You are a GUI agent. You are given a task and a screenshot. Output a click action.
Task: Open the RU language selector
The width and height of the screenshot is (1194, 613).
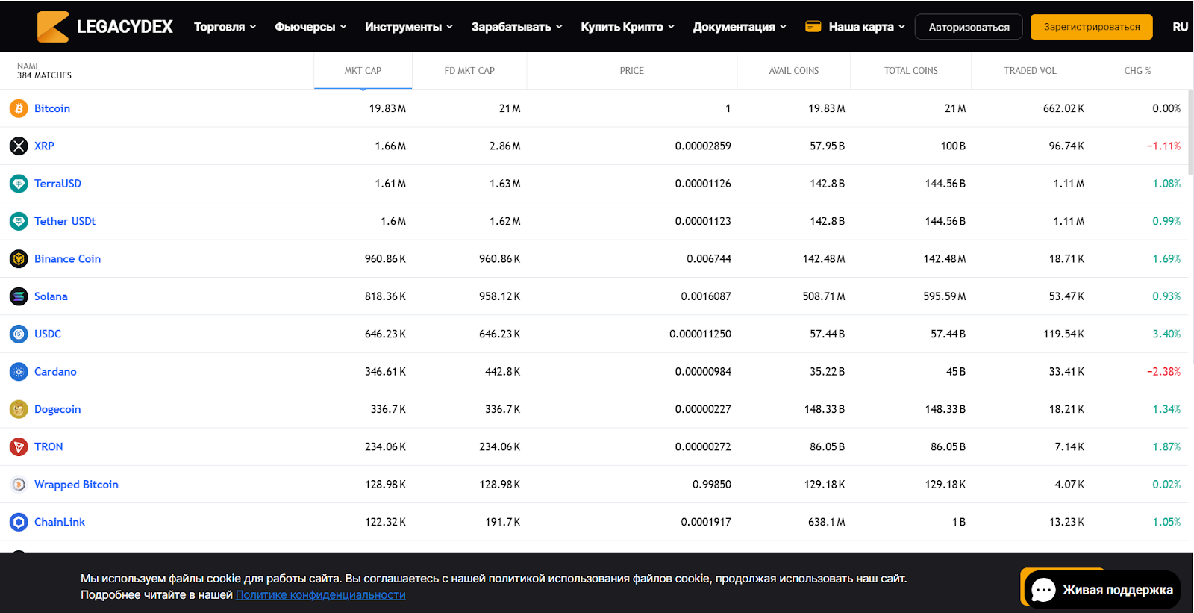point(1180,27)
